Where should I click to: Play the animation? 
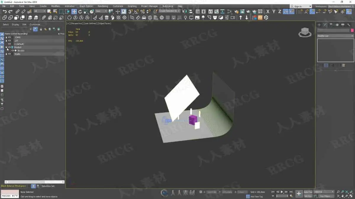(x=282, y=192)
